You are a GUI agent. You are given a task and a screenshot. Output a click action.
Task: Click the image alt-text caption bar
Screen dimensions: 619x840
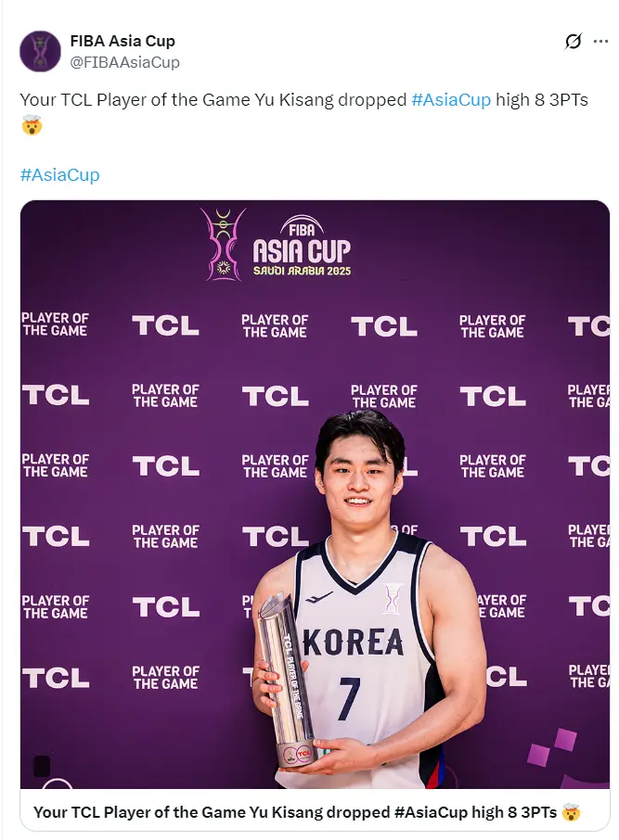click(310, 811)
